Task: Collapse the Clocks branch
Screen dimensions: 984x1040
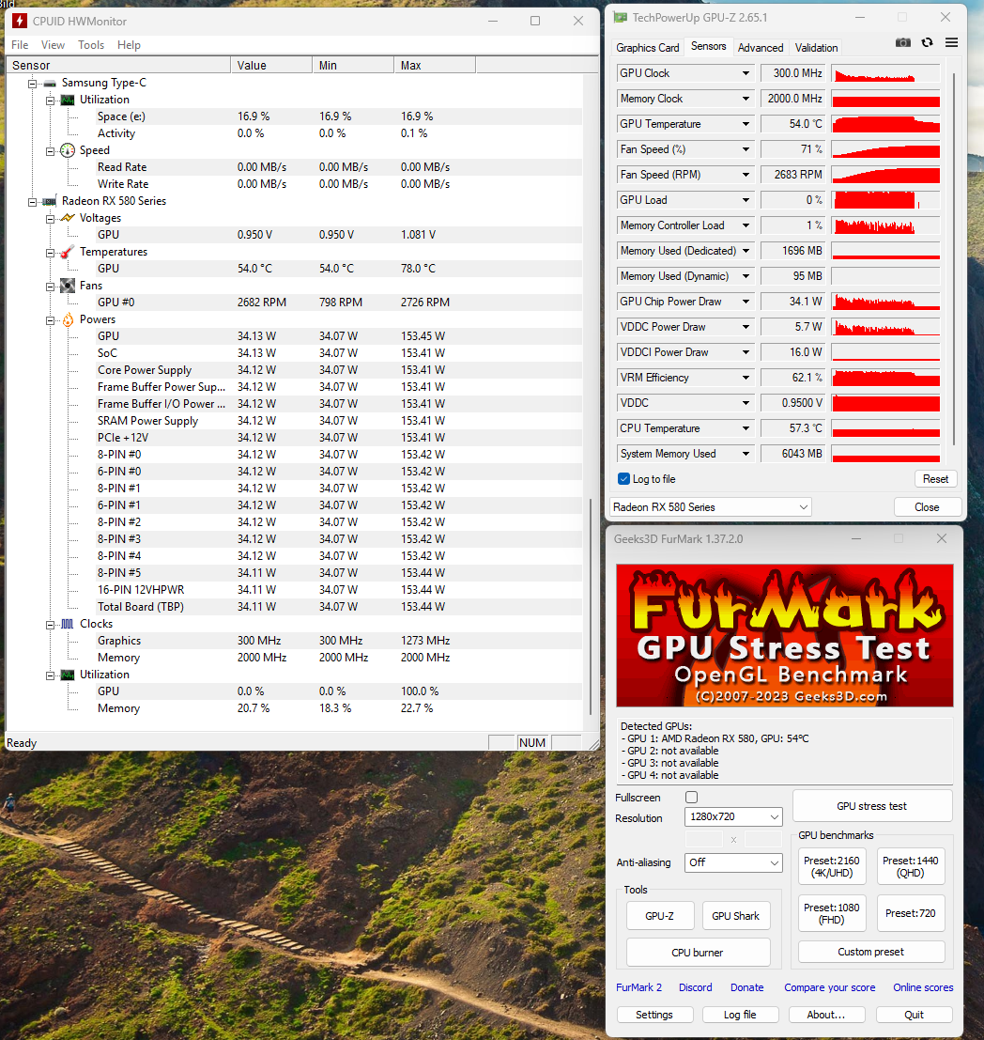Action: (x=50, y=625)
